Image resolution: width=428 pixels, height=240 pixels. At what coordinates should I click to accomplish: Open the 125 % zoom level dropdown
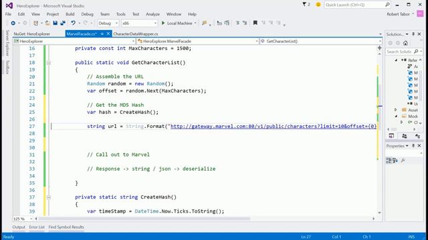tap(31, 219)
